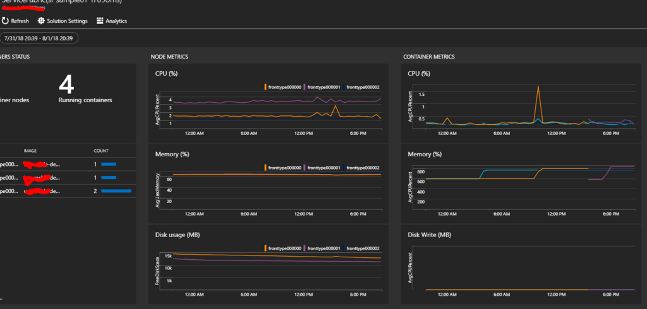Click the first image row count bar
Screen dimensions: 647x309
109,164
